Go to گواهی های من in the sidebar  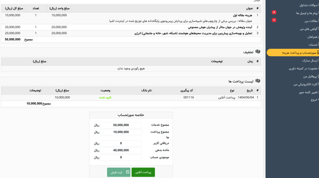pyautogui.click(x=308, y=29)
